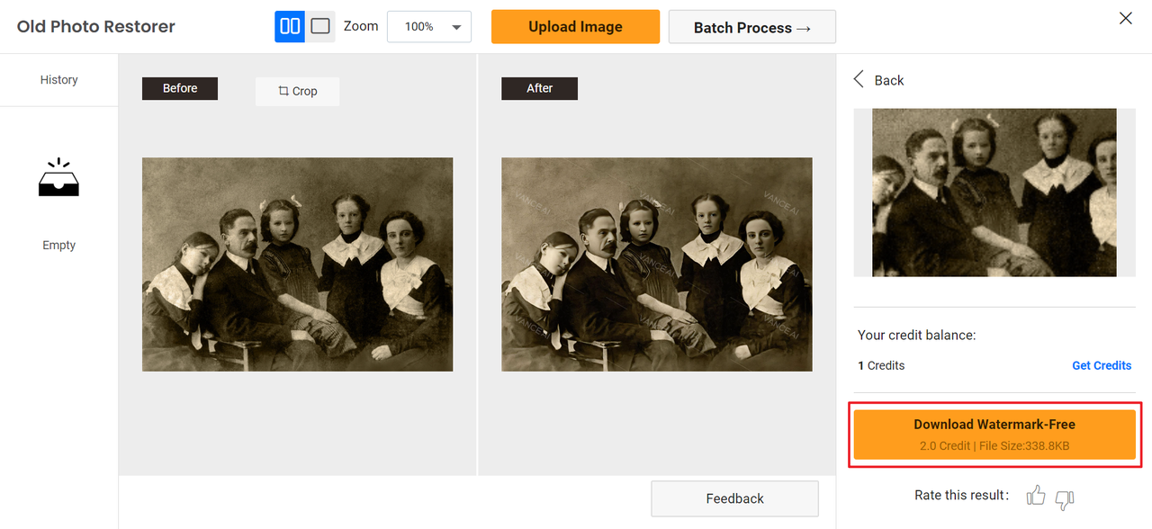Viewport: 1152px width, 529px height.
Task: Click the After restored image
Action: (x=657, y=264)
